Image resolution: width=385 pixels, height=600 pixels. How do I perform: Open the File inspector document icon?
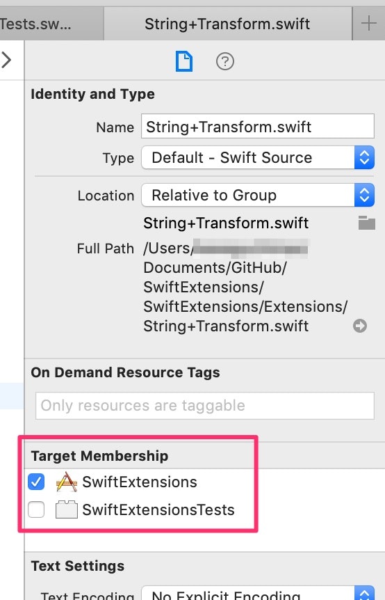(x=184, y=61)
